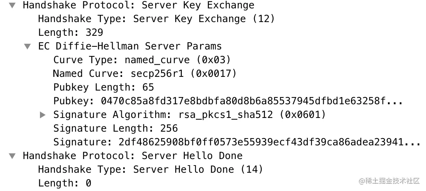The width and height of the screenshot is (426, 191).
Task: Select Curve Type named_curve row
Action: (142, 60)
